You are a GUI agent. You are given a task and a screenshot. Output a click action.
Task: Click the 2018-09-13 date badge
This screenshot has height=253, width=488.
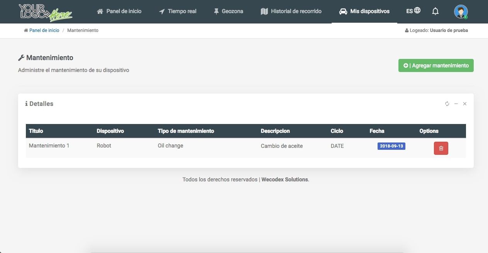point(391,146)
